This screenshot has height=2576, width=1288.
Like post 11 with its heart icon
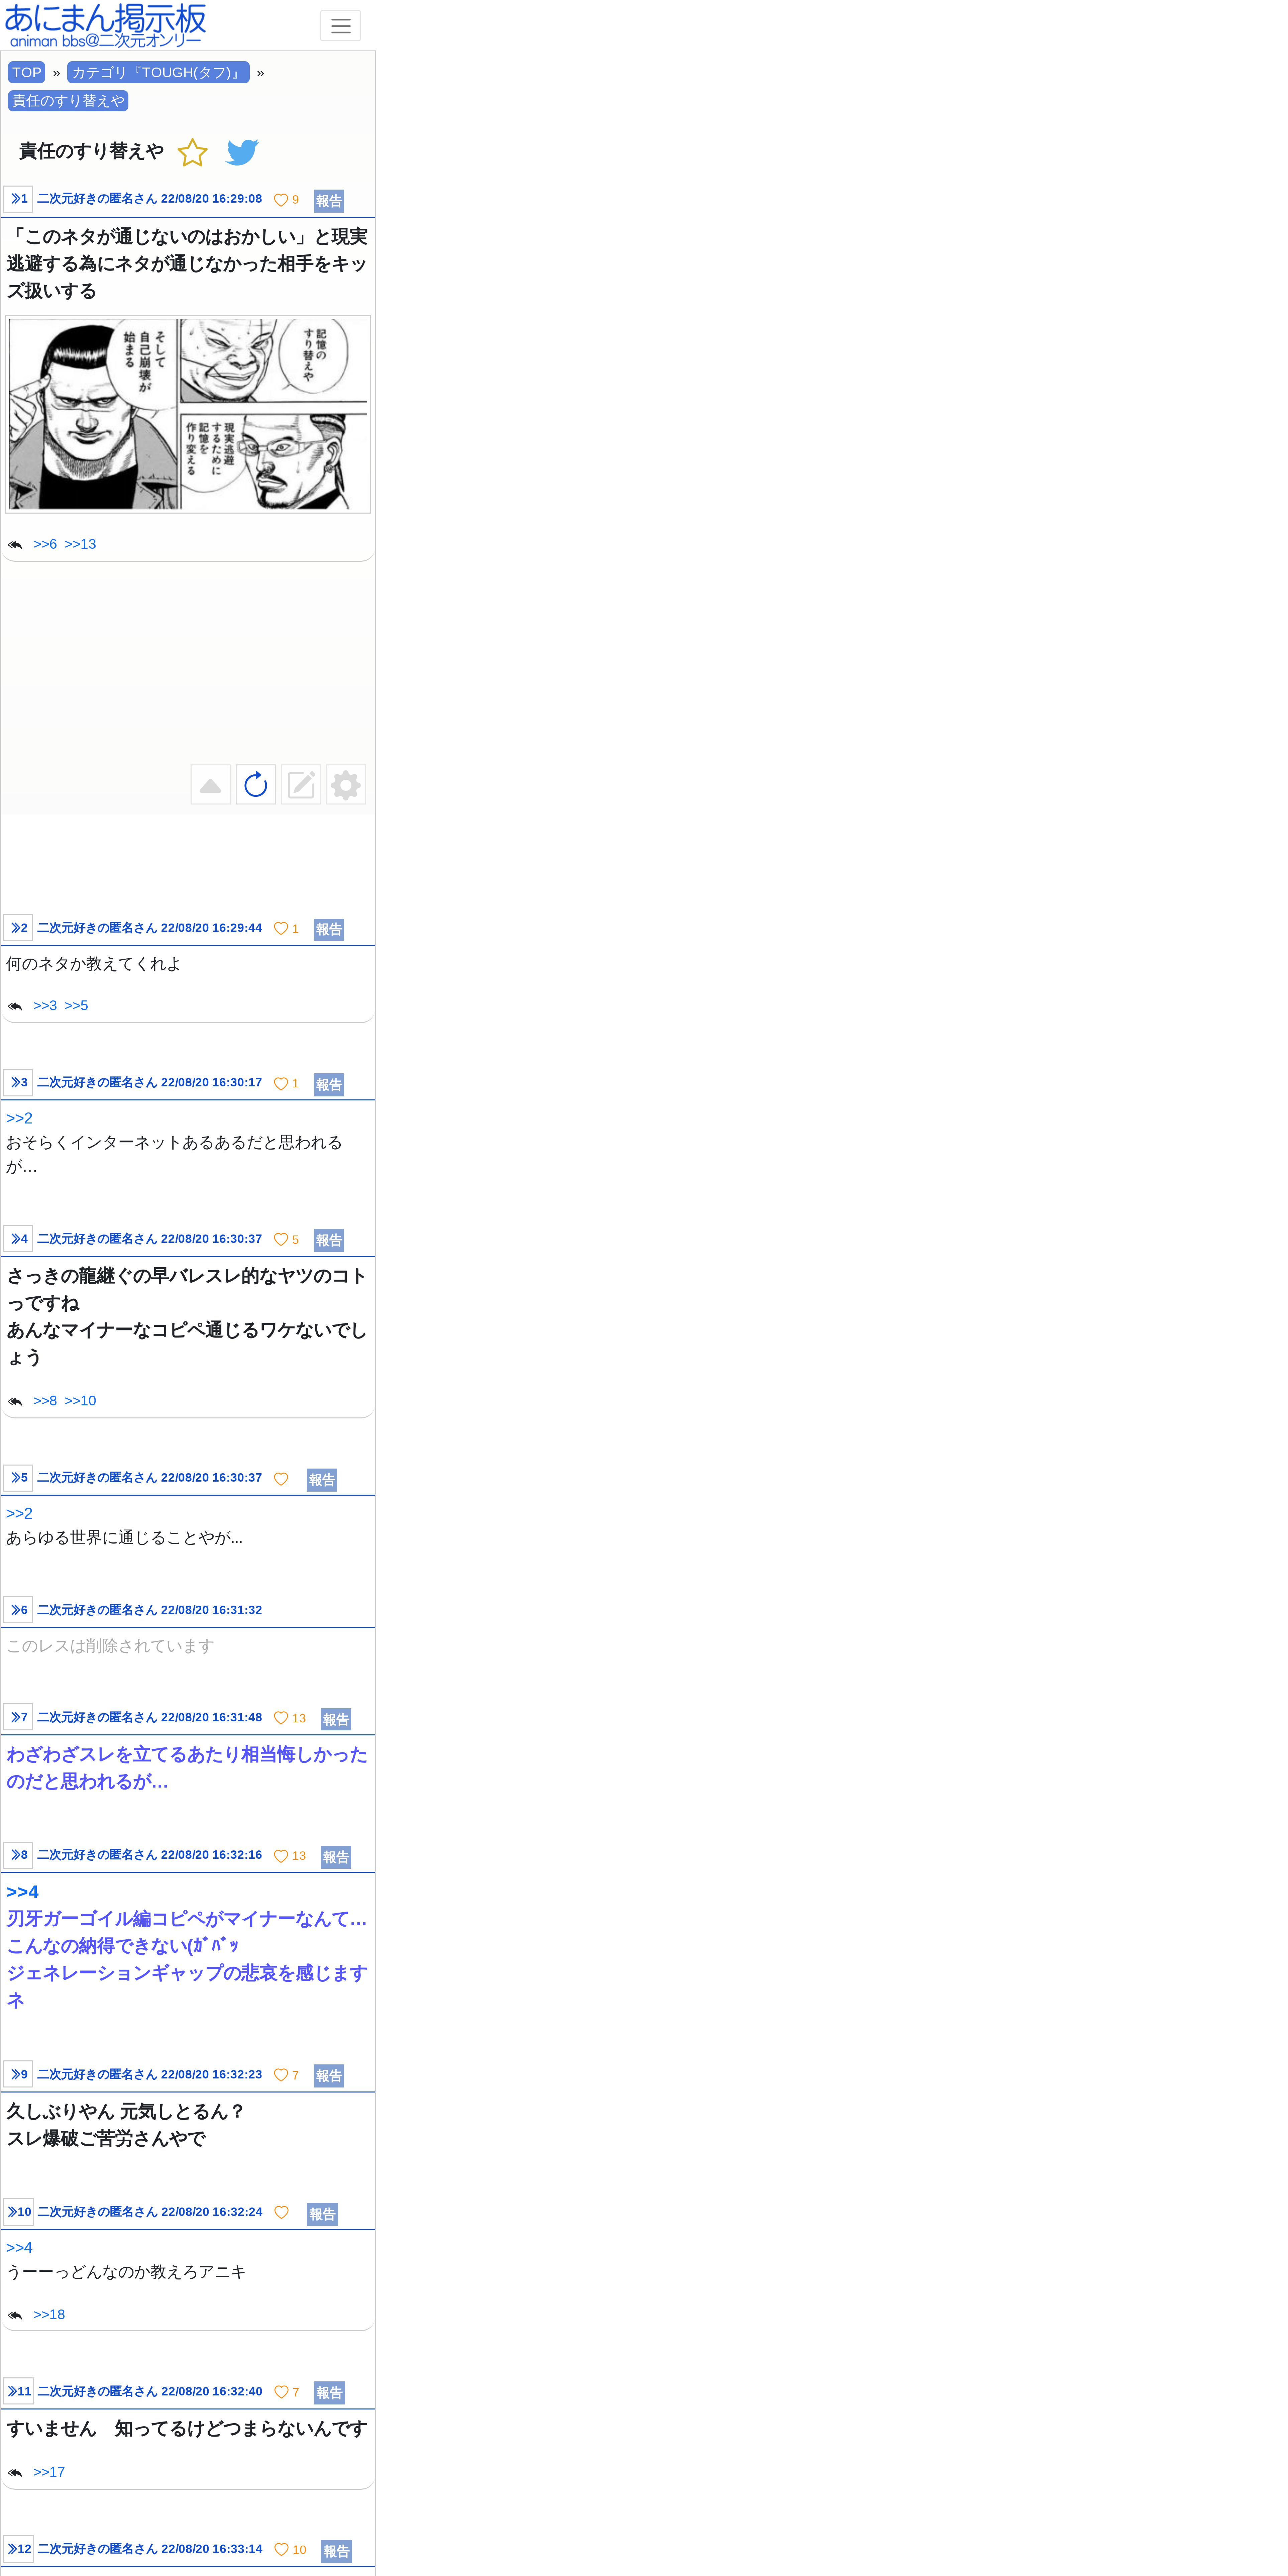click(x=281, y=2392)
